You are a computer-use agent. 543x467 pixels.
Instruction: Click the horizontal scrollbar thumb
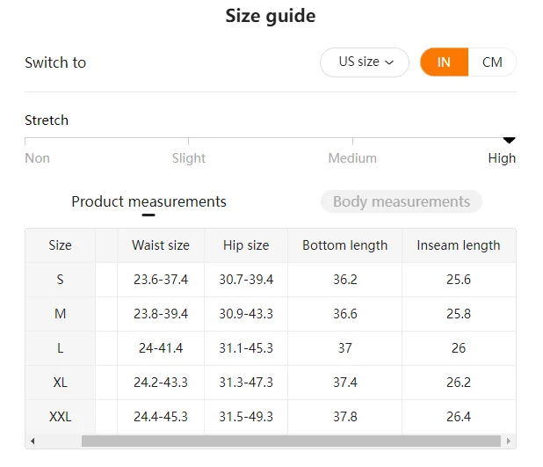click(x=291, y=441)
